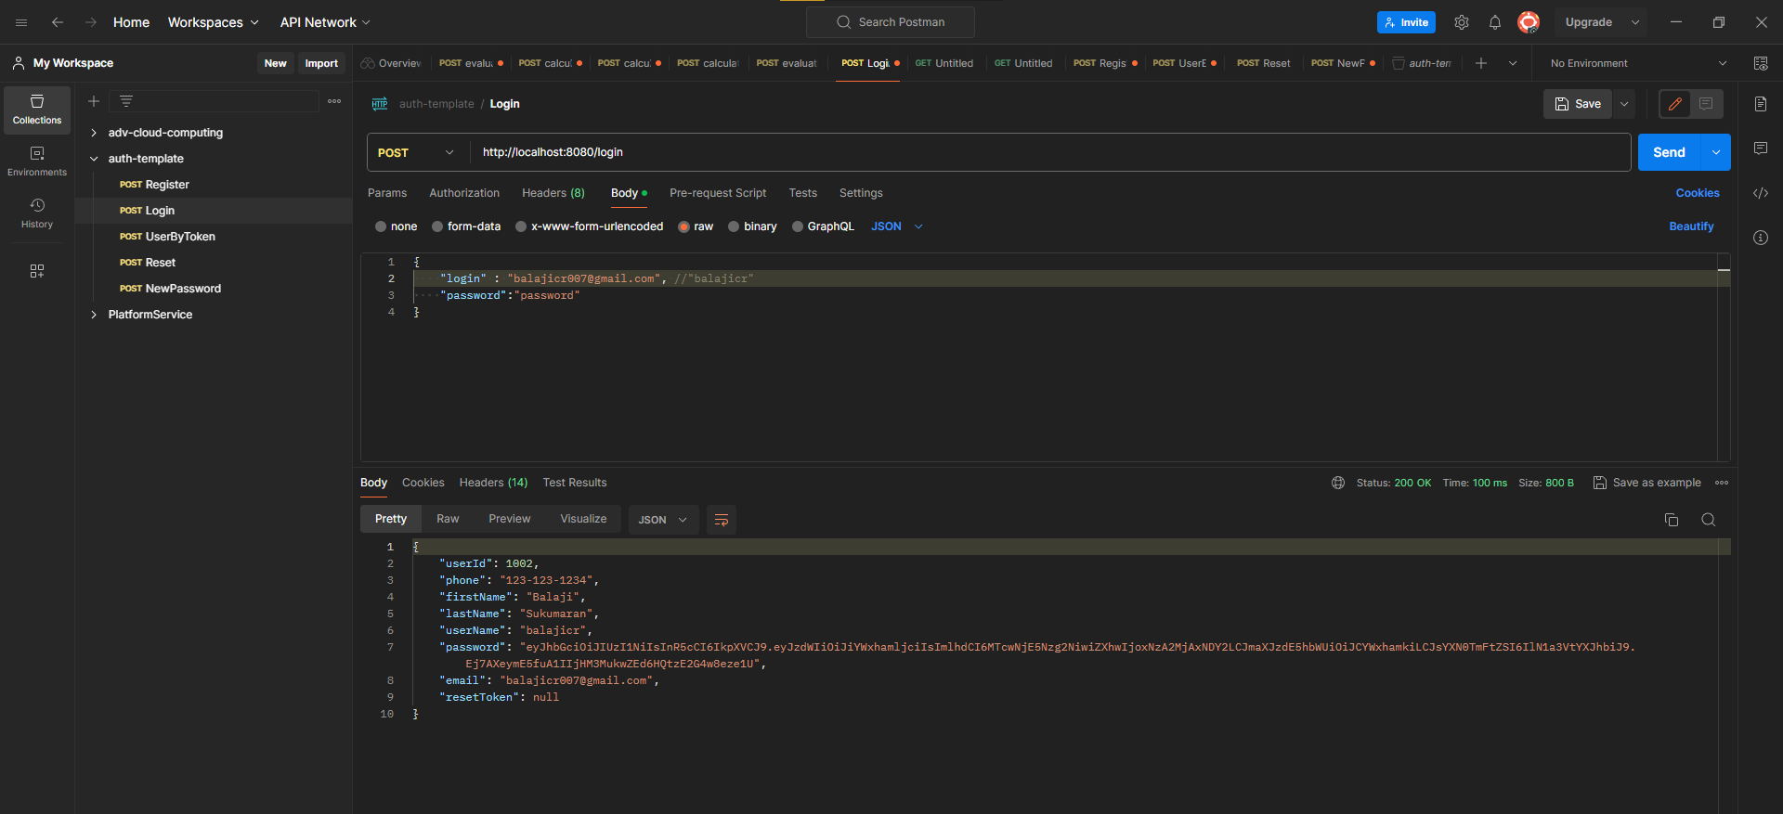Image resolution: width=1783 pixels, height=814 pixels.
Task: Click the request URL input field
Action: [1051, 152]
